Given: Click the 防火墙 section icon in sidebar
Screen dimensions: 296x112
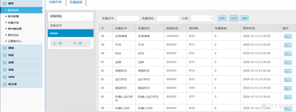Looking at the screenshot, I should coord(5,84).
